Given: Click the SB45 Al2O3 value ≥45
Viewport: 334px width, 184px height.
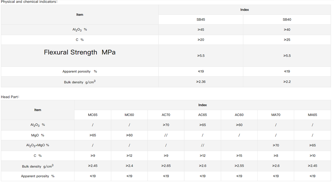Looking at the screenshot, I should click(x=201, y=30).
